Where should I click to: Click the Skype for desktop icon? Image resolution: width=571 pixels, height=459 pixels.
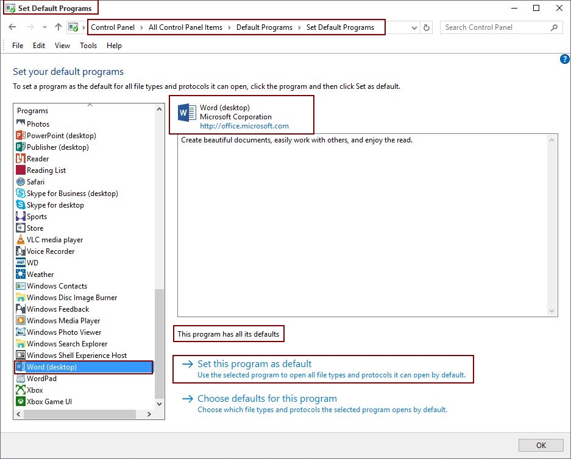point(21,205)
